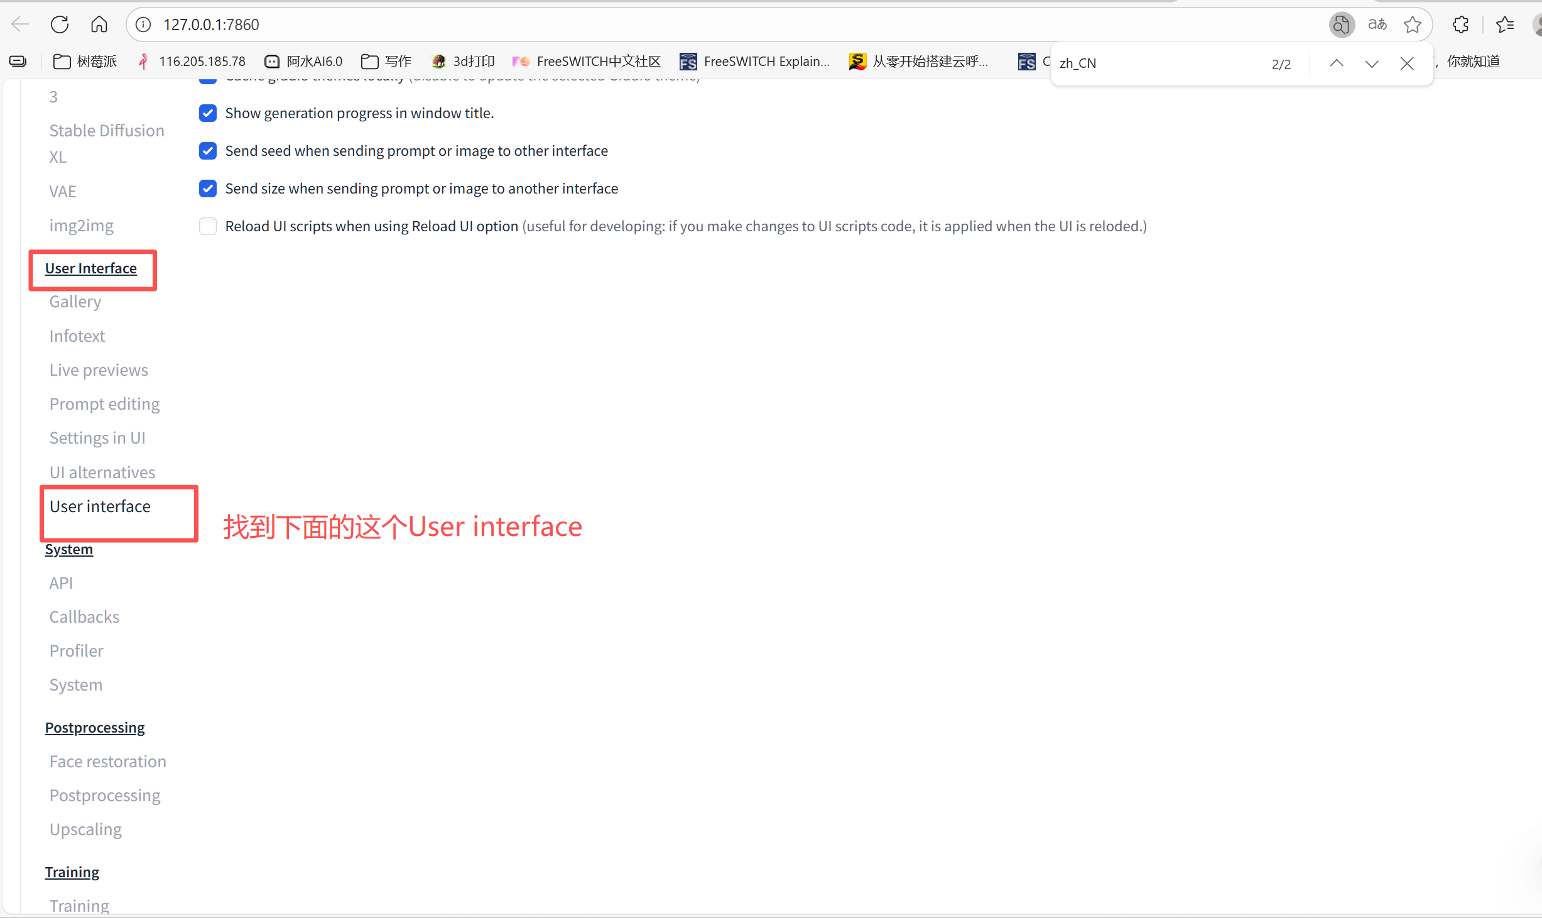The height and width of the screenshot is (918, 1542).
Task: Select the User interface settings item
Action: tap(100, 506)
